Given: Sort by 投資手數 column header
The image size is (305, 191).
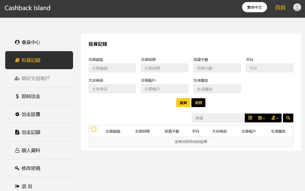Looking at the screenshot, I should pyautogui.click(x=172, y=131).
